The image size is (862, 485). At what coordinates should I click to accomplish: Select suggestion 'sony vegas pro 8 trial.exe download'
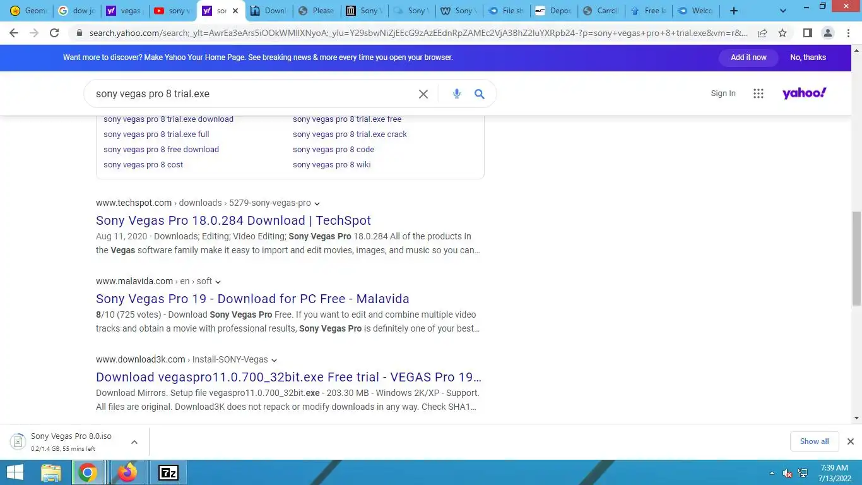(x=168, y=119)
